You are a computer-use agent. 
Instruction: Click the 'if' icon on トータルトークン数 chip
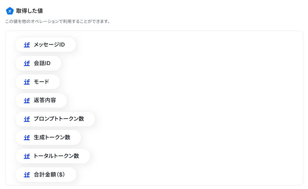27,156
